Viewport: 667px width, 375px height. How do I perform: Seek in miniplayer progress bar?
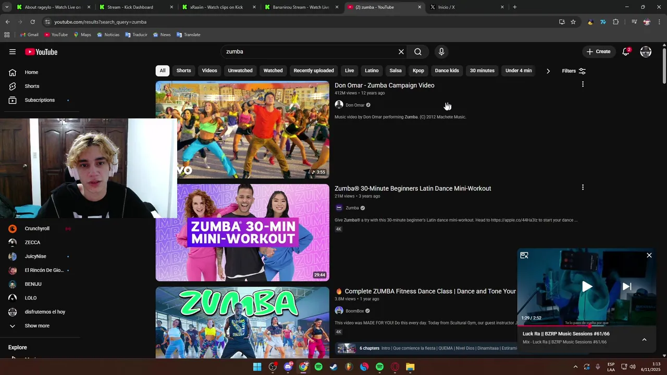tap(587, 326)
